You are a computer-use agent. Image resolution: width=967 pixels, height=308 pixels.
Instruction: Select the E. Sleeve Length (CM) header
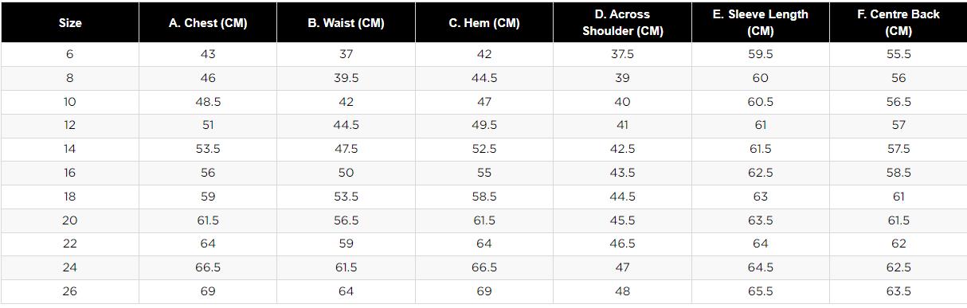[761, 23]
